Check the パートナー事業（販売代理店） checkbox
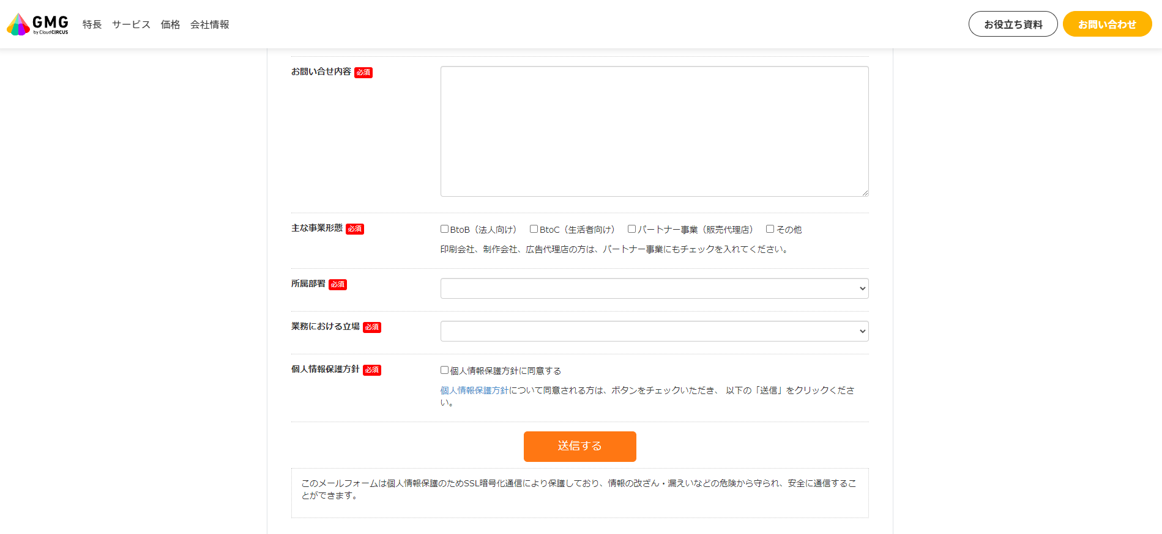1162x534 pixels. tap(631, 229)
